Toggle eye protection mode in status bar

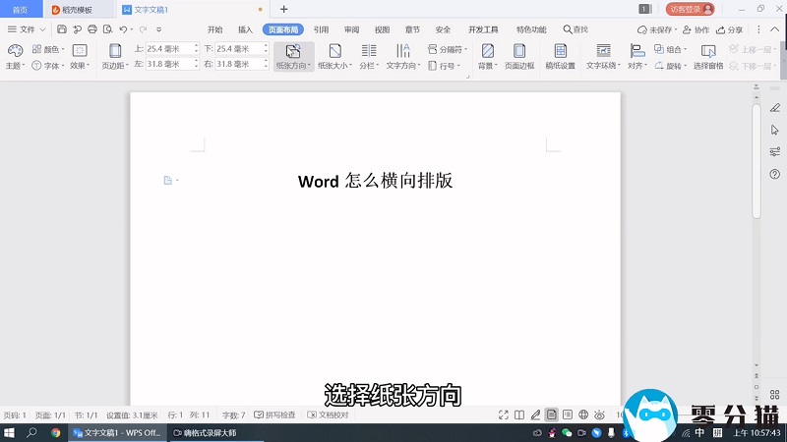coord(599,415)
